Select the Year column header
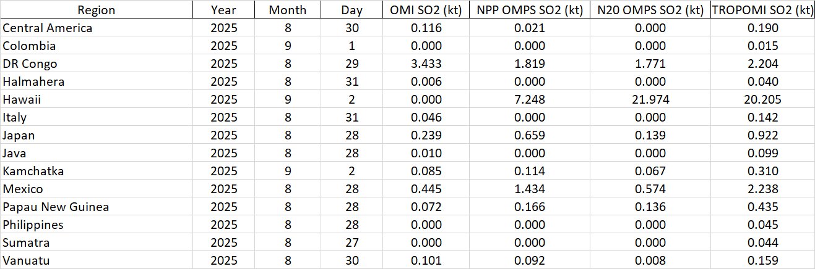Viewport: 815px width, 269px height. [223, 10]
